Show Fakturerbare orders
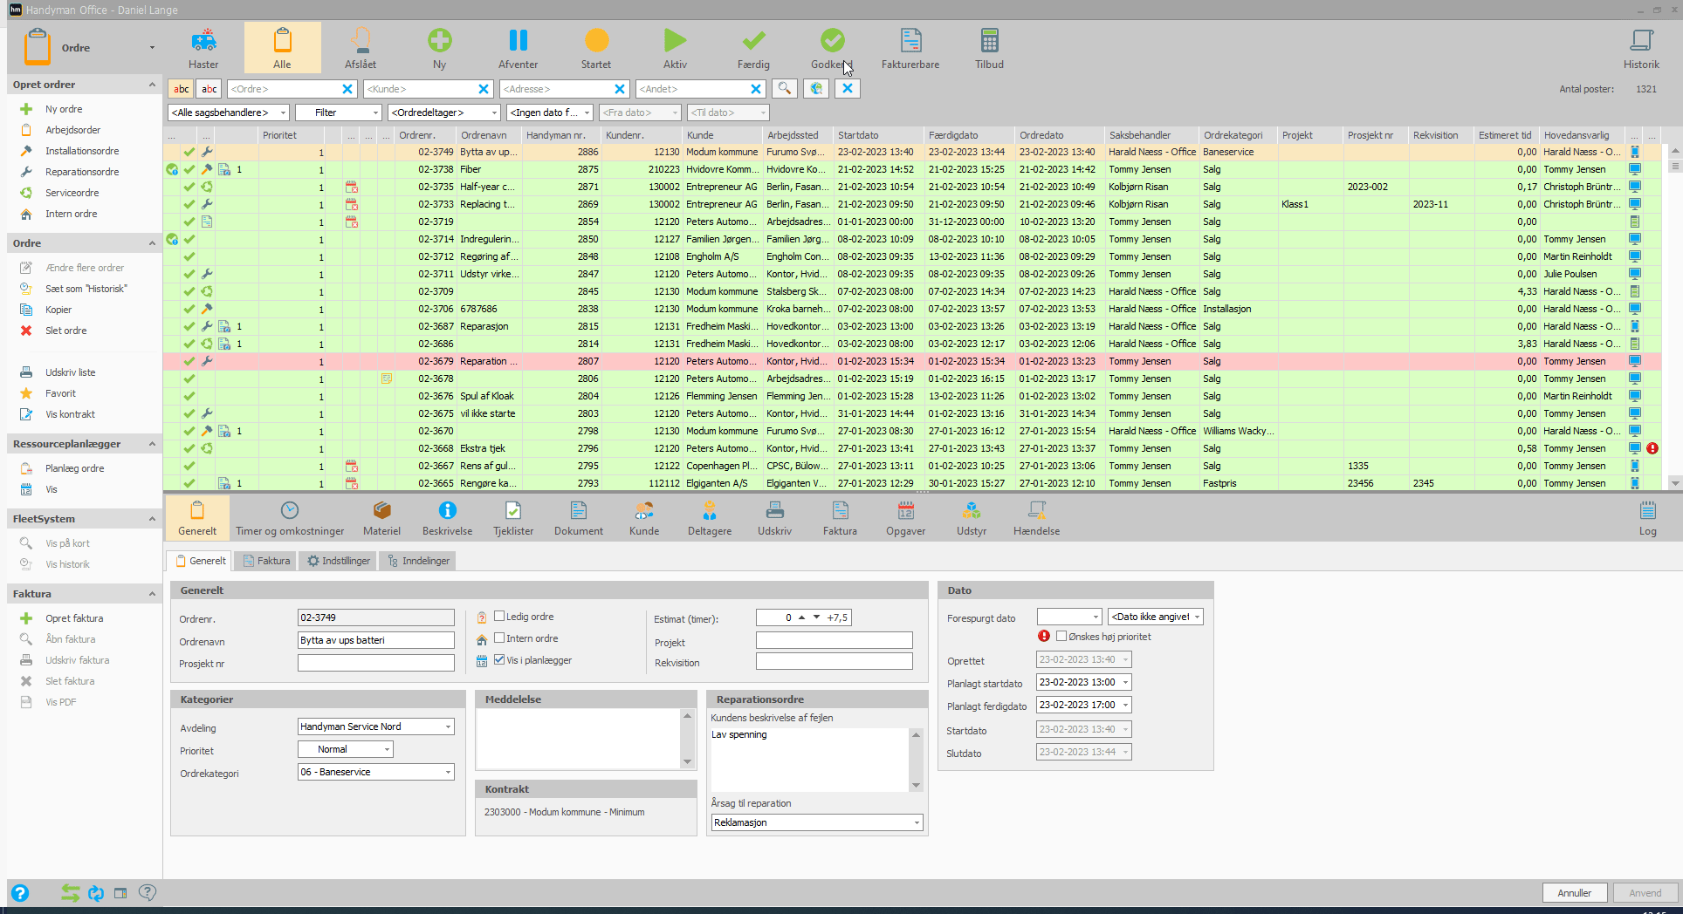The width and height of the screenshot is (1683, 914). coord(910,48)
